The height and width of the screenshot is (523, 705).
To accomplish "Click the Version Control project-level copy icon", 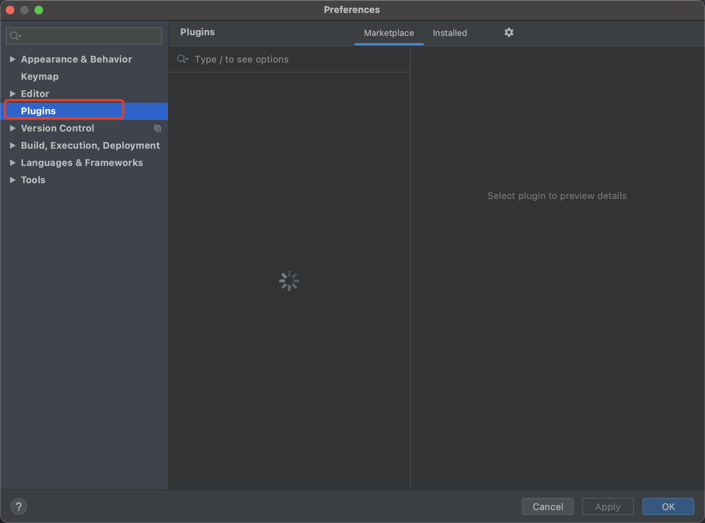I will (x=157, y=128).
